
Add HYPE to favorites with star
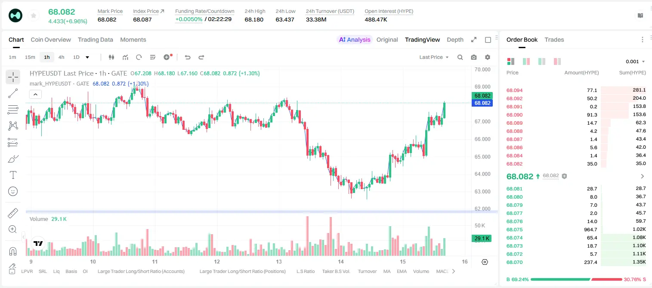coord(33,15)
